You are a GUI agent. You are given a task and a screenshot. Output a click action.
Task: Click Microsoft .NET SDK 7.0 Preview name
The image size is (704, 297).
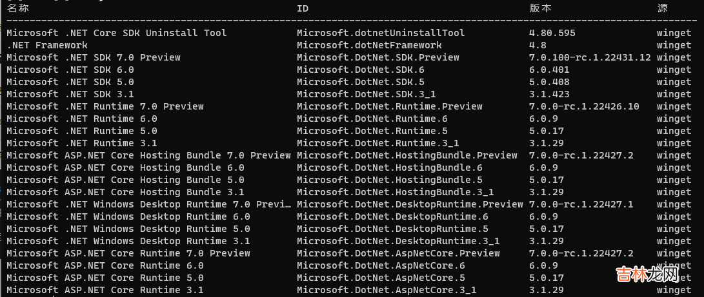click(x=94, y=57)
